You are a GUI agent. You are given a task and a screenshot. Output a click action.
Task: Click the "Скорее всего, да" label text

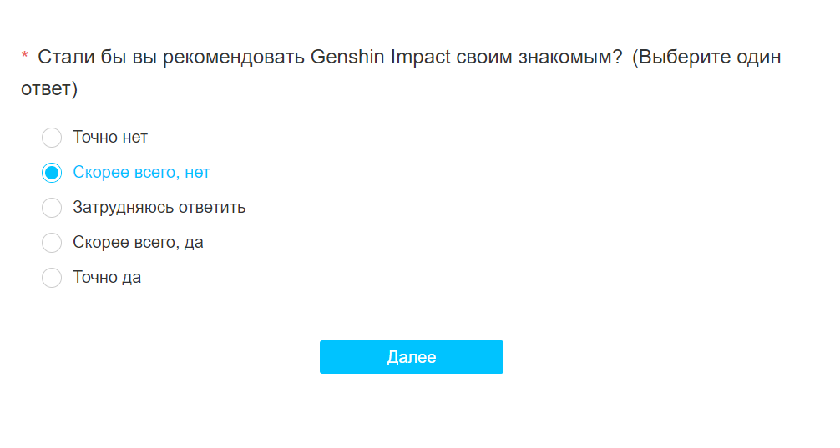[138, 243]
